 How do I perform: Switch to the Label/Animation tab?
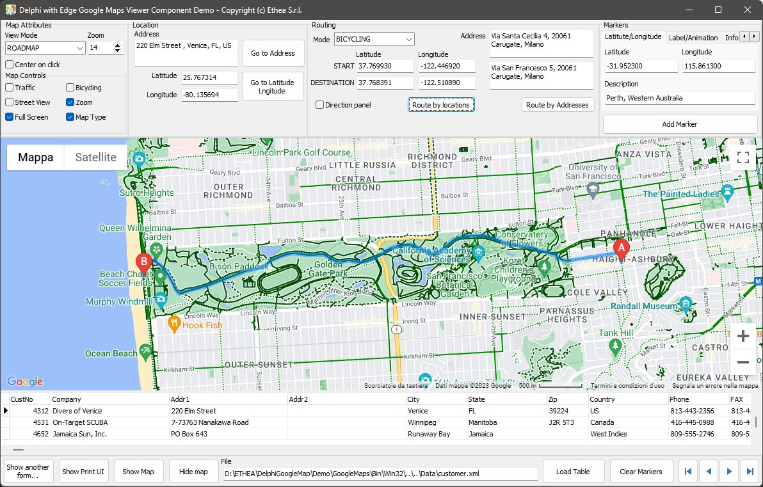coord(693,38)
